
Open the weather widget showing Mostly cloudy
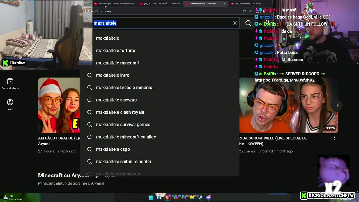pyautogui.click(x=13, y=198)
